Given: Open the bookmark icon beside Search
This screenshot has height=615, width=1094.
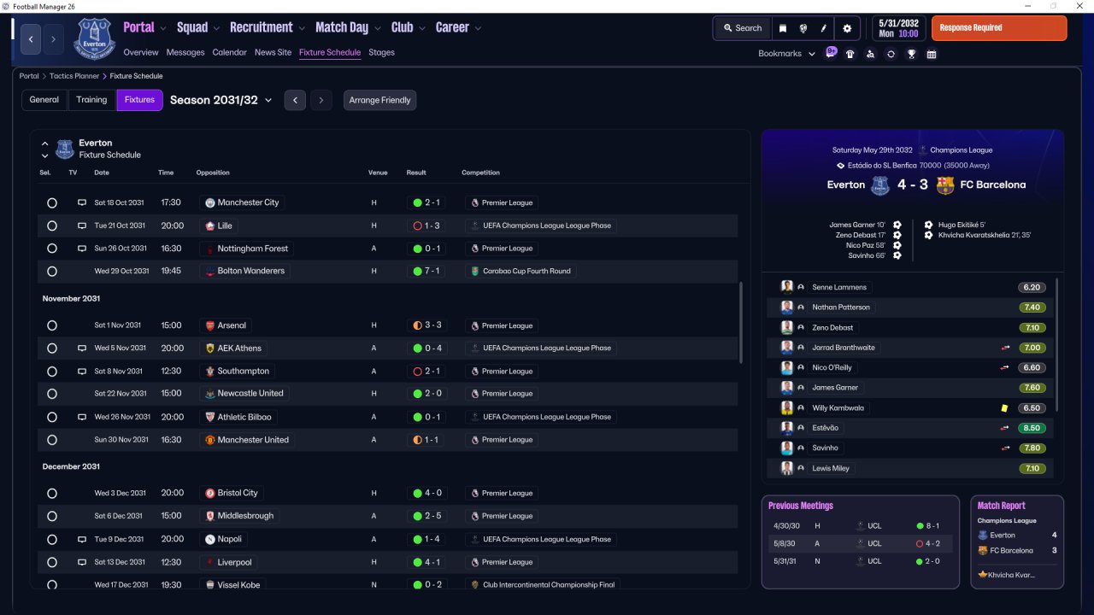Looking at the screenshot, I should click(782, 28).
